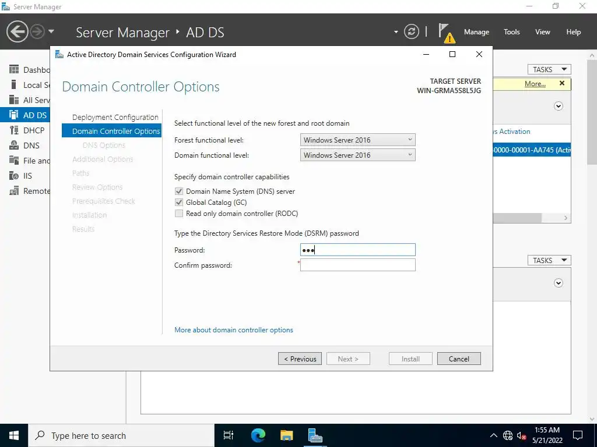
Task: Click horizontal scrollbar right arrow
Action: [566, 218]
